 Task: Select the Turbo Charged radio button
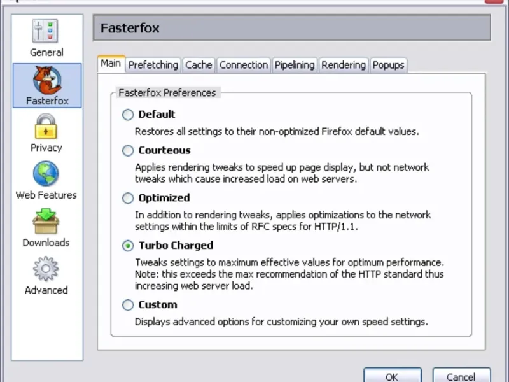(x=128, y=246)
